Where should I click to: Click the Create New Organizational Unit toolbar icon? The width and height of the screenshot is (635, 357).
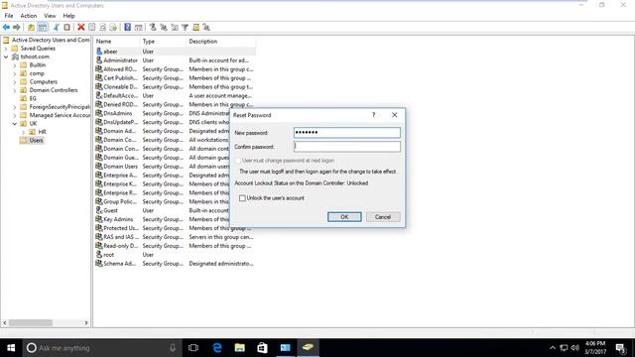pyautogui.click(x=175, y=27)
